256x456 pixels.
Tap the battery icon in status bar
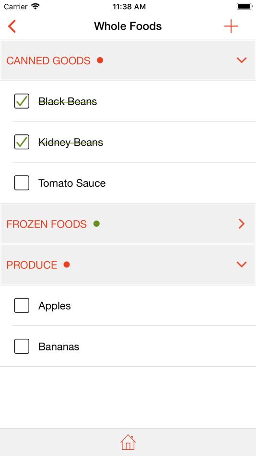[x=244, y=6]
